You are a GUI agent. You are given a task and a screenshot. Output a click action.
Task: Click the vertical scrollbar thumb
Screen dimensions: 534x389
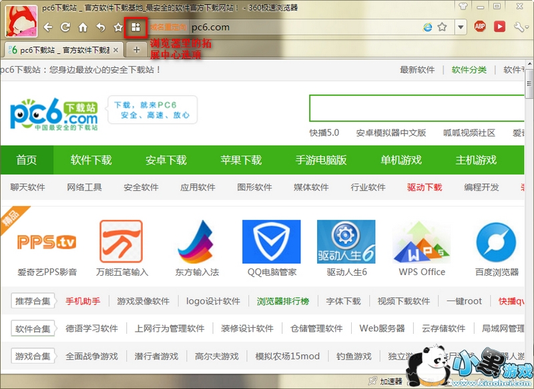click(529, 83)
